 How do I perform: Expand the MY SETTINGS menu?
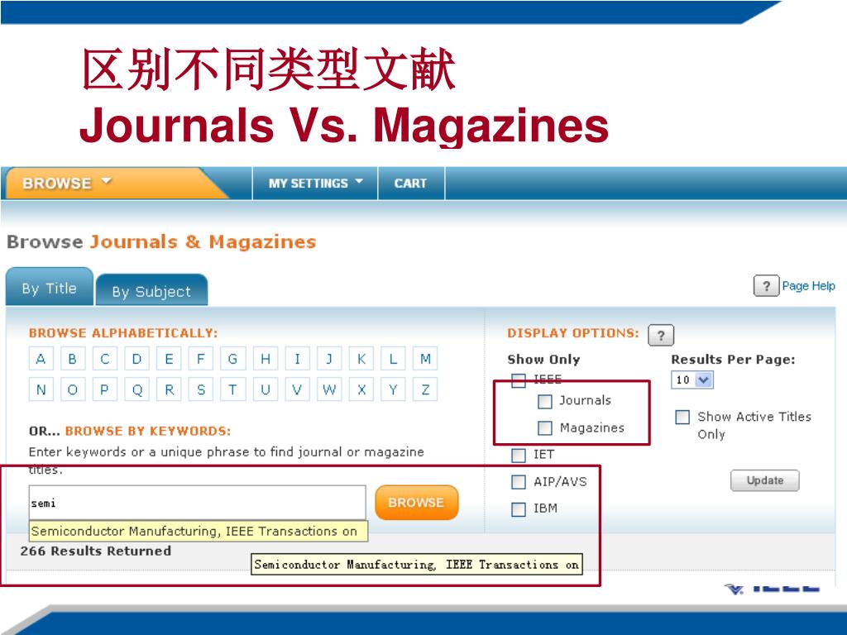tap(315, 183)
